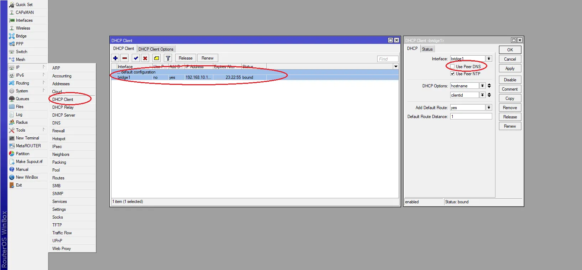Image resolution: width=582 pixels, height=270 pixels.
Task: Click the Find search field
Action: click(388, 59)
